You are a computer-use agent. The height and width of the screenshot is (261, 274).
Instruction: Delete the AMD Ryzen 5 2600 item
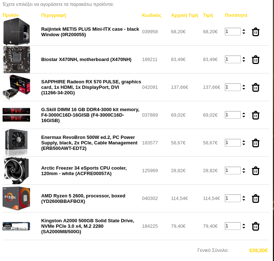click(255, 198)
